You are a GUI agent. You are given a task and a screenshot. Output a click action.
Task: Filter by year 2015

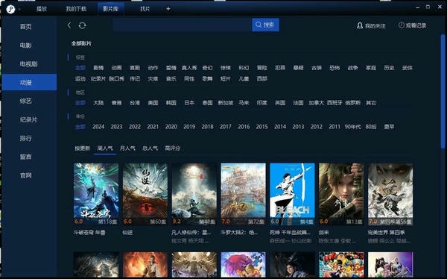[x=262, y=127]
